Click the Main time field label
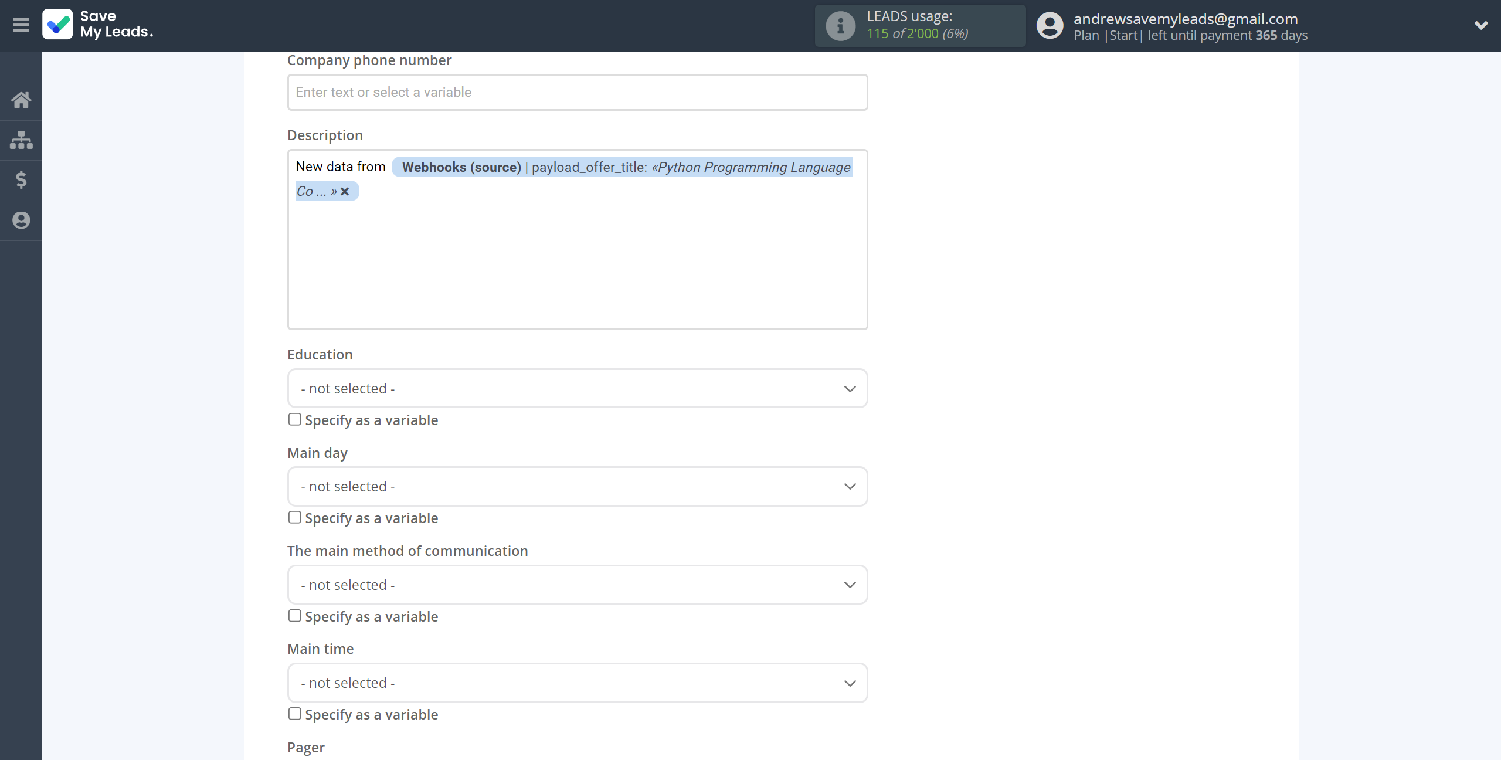1501x760 pixels. pyautogui.click(x=321, y=649)
